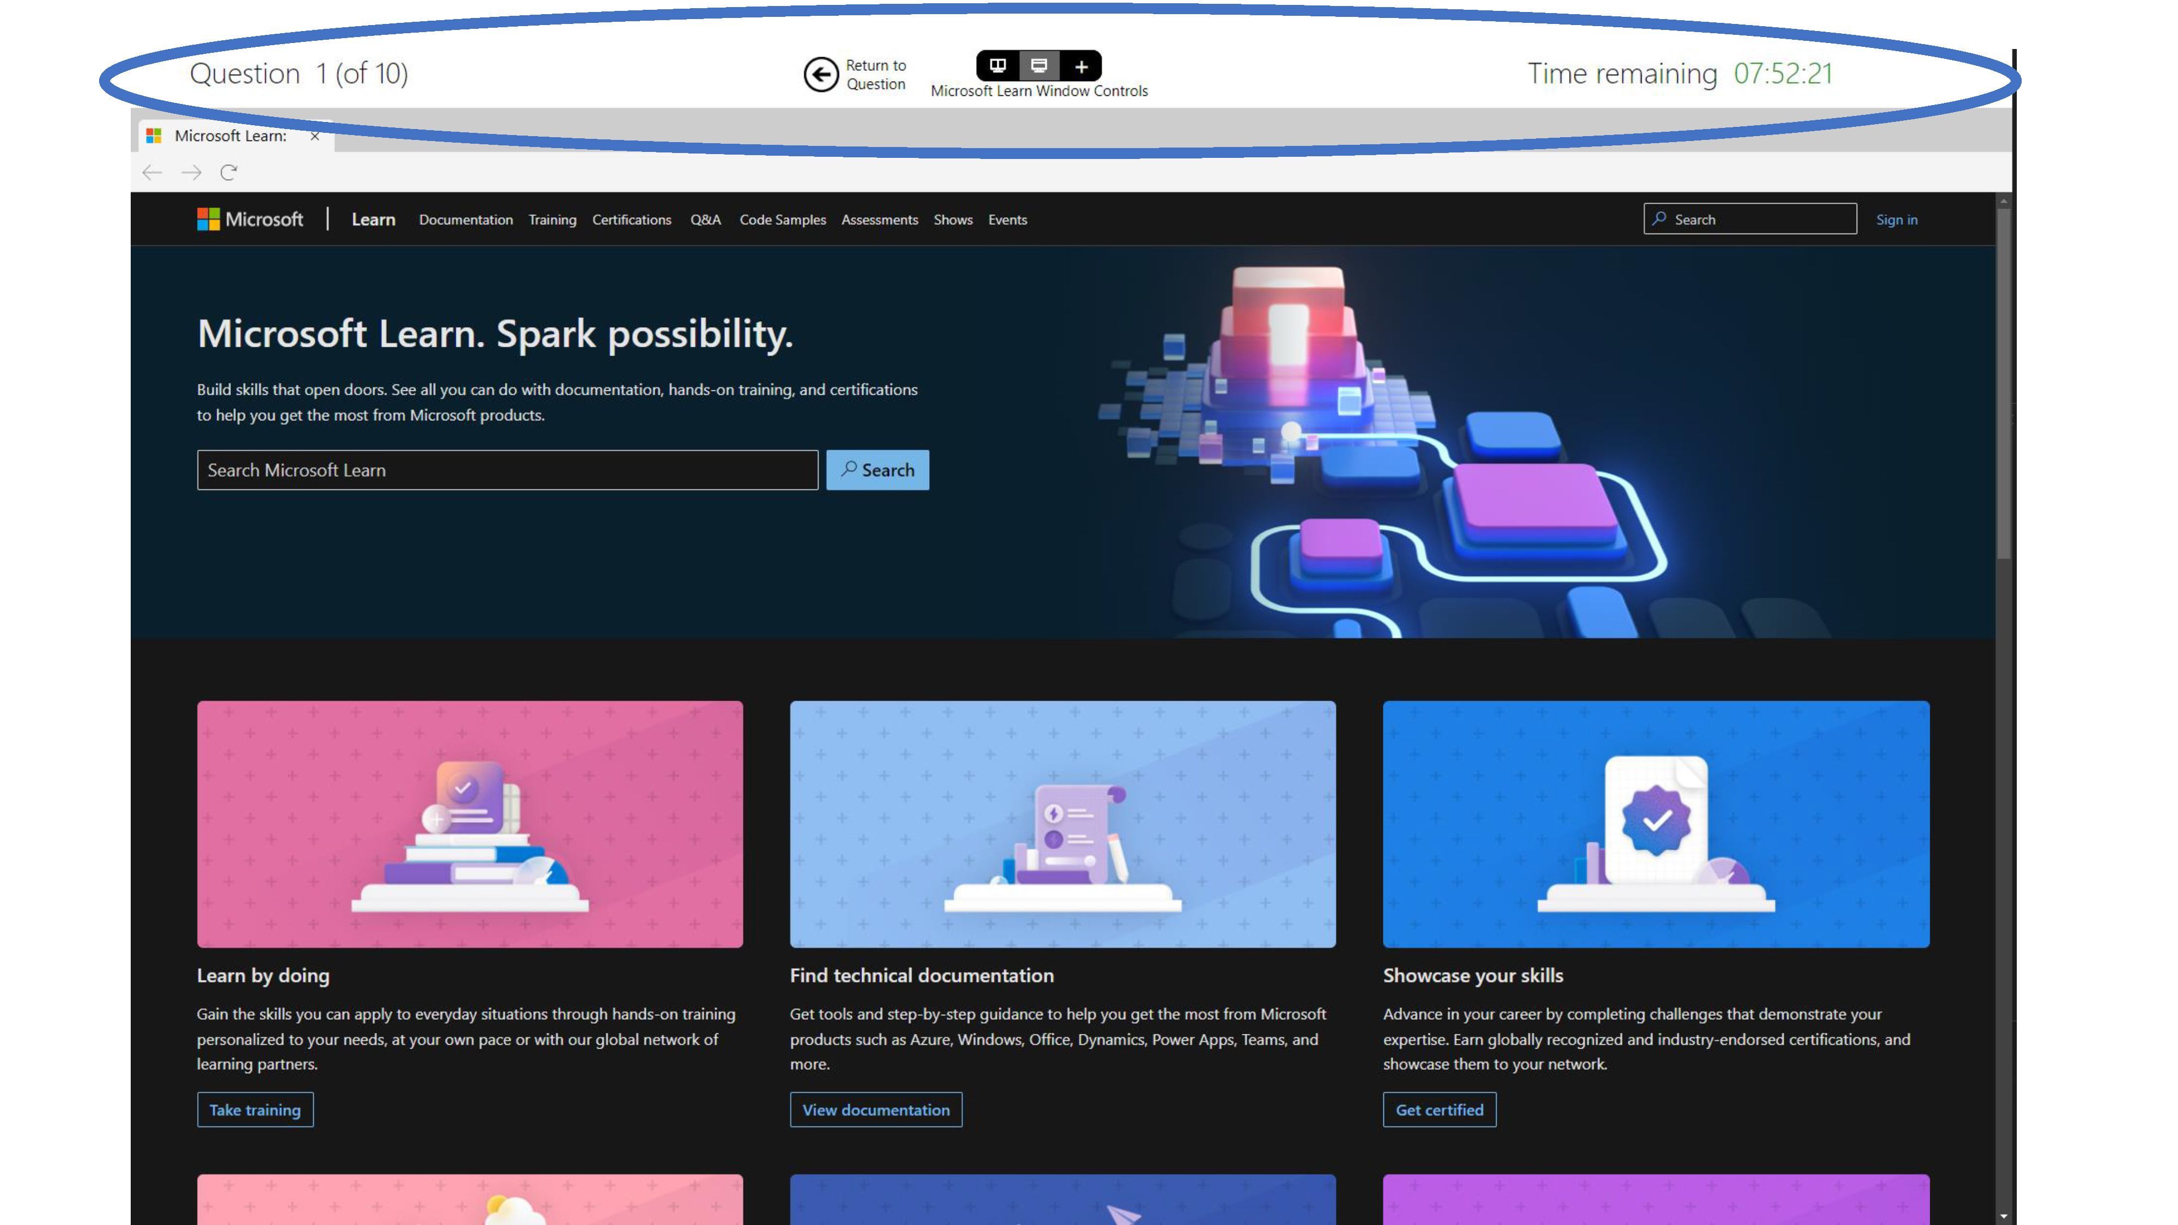Viewport: 2178px width, 1225px height.
Task: Open the Certifications menu item
Action: 631,220
